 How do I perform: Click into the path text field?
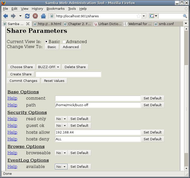coord(98,105)
